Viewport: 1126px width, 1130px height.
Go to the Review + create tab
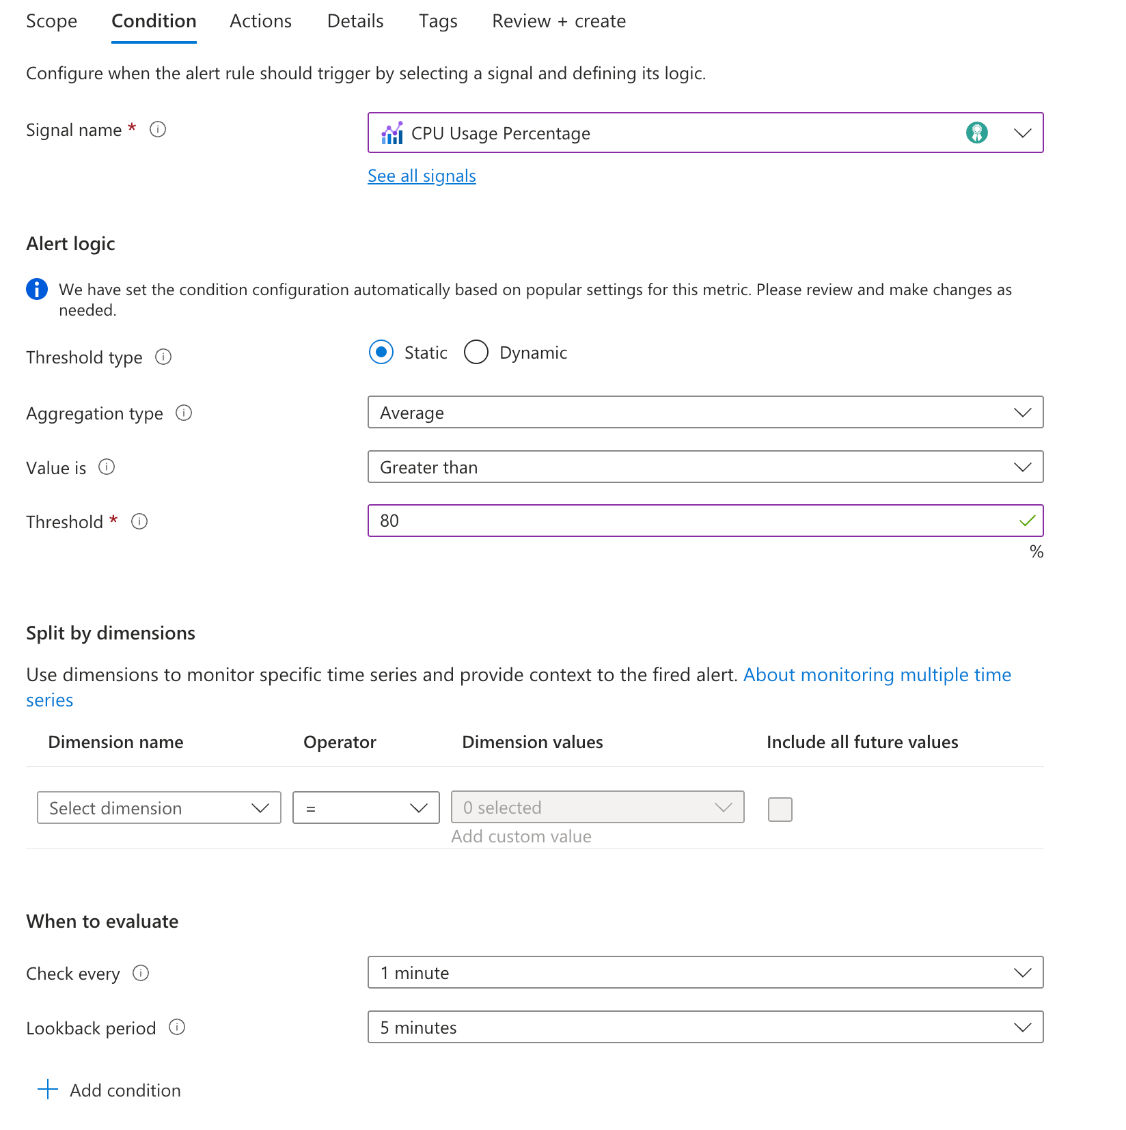[558, 21]
